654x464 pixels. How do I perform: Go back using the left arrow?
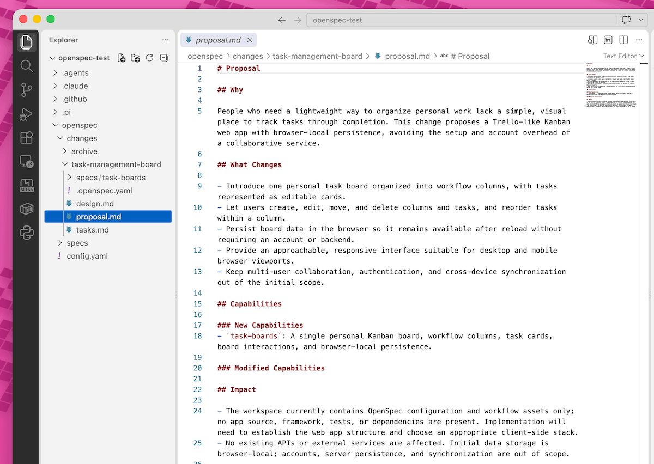[x=282, y=20]
